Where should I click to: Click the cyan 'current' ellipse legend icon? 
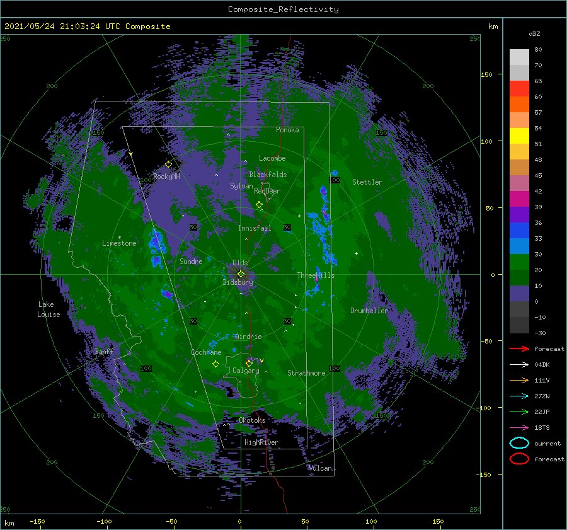[x=519, y=443]
